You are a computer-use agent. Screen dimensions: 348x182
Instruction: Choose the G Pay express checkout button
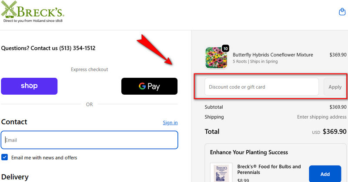(x=149, y=86)
